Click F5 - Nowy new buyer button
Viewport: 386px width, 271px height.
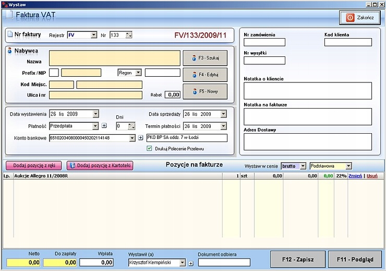pyautogui.click(x=205, y=91)
